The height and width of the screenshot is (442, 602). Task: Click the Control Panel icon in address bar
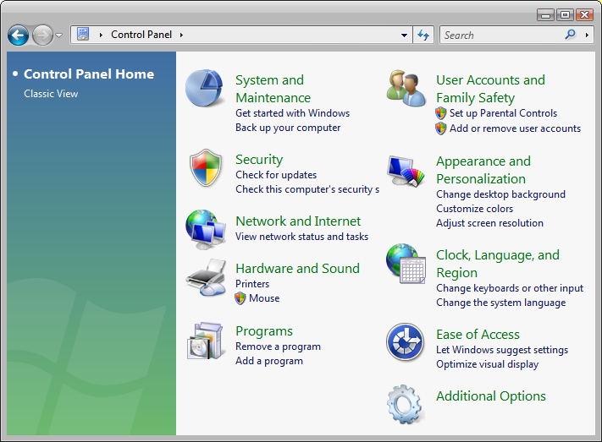(83, 34)
